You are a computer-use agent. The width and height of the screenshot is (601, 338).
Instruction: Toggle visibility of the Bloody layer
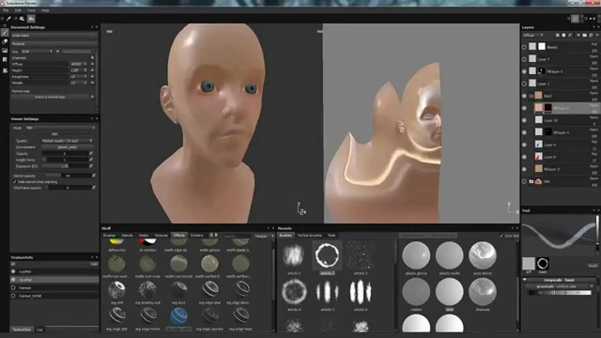[524, 47]
